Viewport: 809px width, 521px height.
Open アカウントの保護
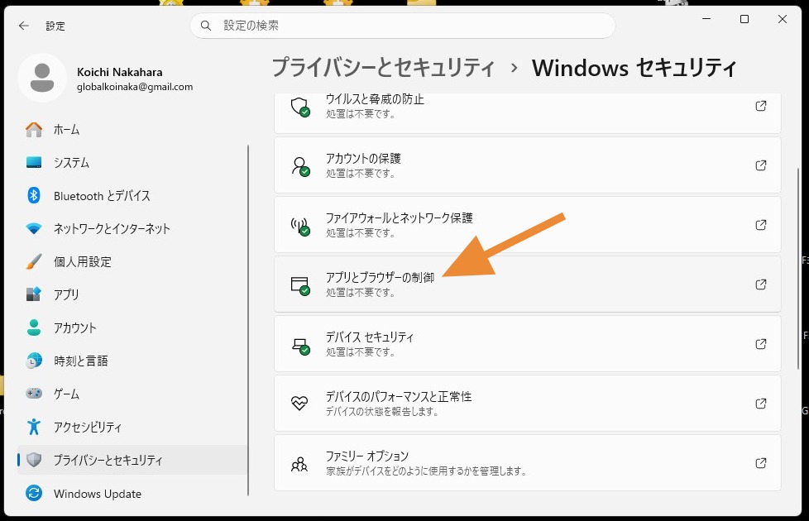coord(527,165)
